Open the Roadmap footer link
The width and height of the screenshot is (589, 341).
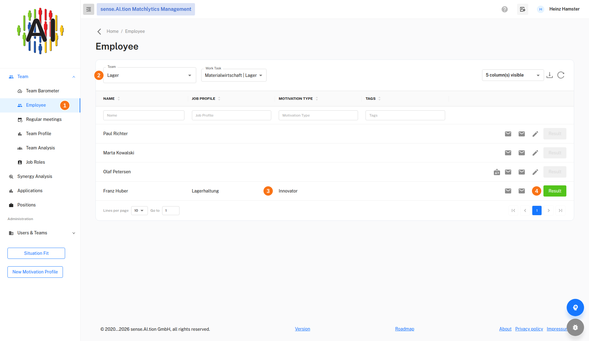click(x=405, y=329)
